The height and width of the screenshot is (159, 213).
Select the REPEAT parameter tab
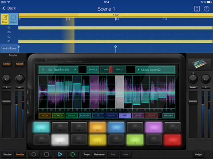pos(111,116)
